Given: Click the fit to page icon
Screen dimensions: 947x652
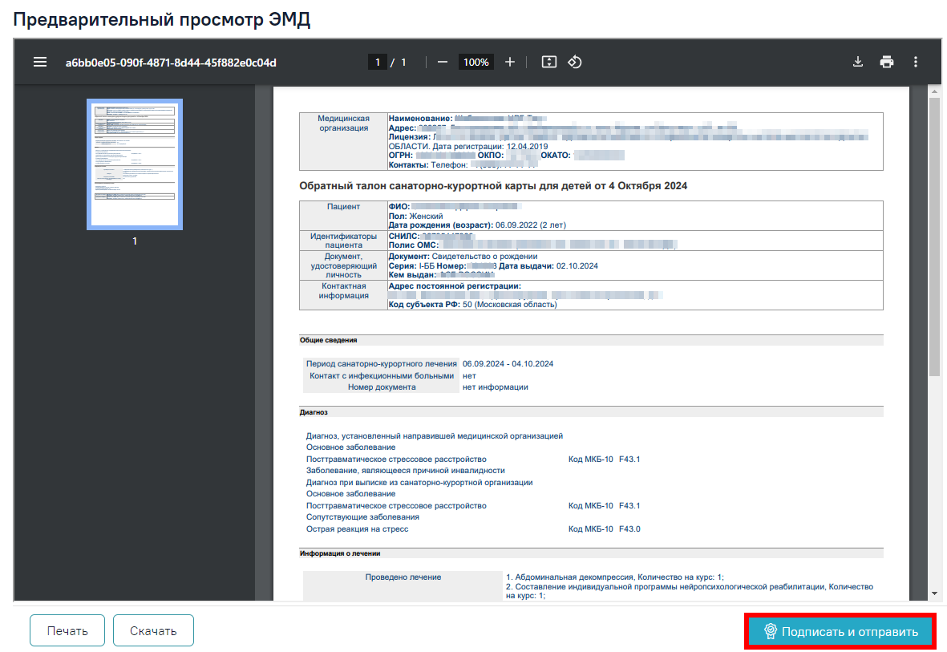Looking at the screenshot, I should 549,63.
